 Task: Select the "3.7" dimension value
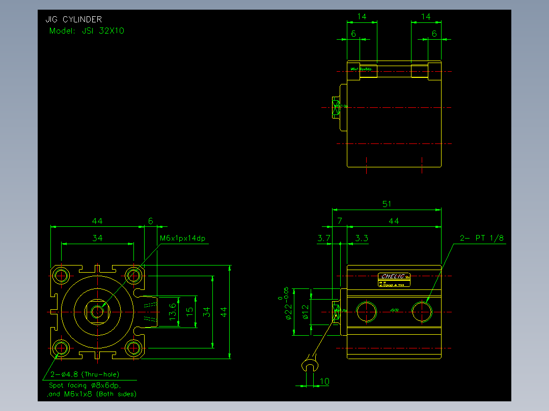(x=324, y=238)
